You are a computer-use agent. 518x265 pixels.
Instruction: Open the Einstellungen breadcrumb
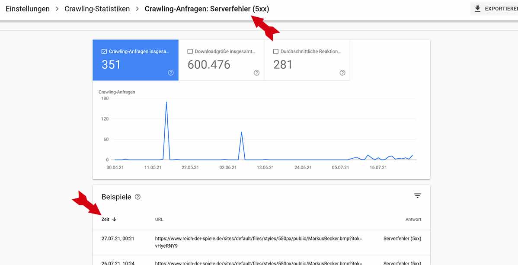(x=27, y=9)
